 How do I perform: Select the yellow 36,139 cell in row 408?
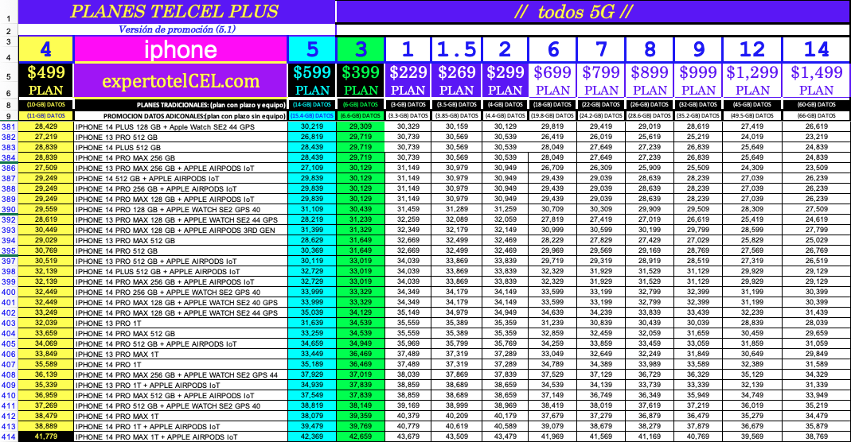45,374
